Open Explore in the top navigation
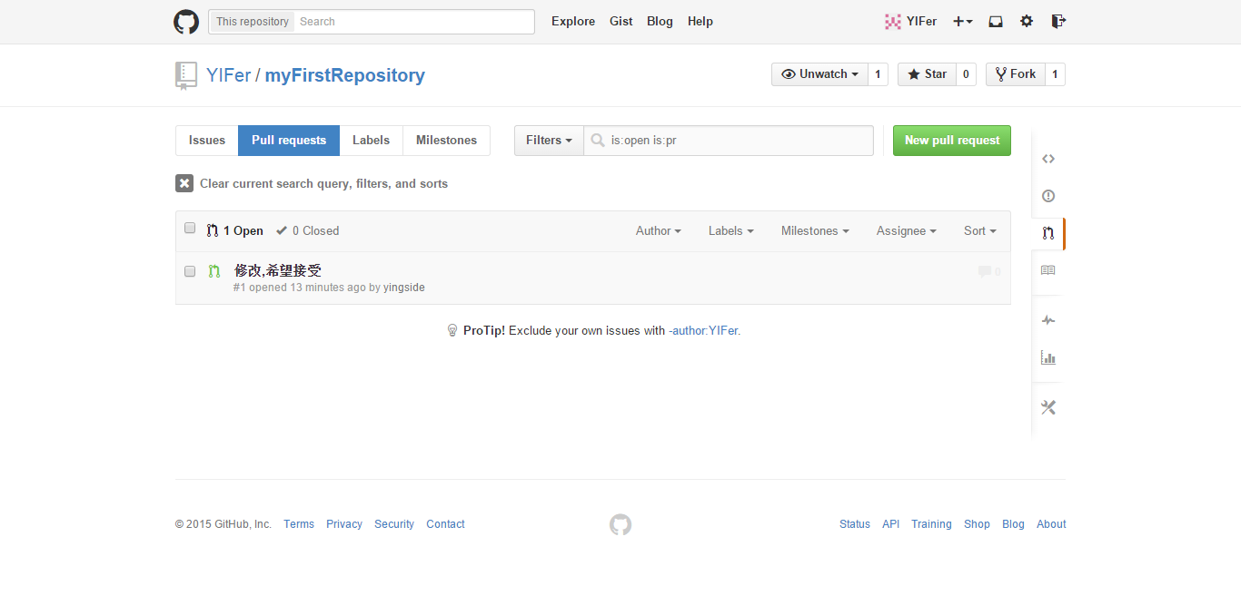 pyautogui.click(x=573, y=22)
